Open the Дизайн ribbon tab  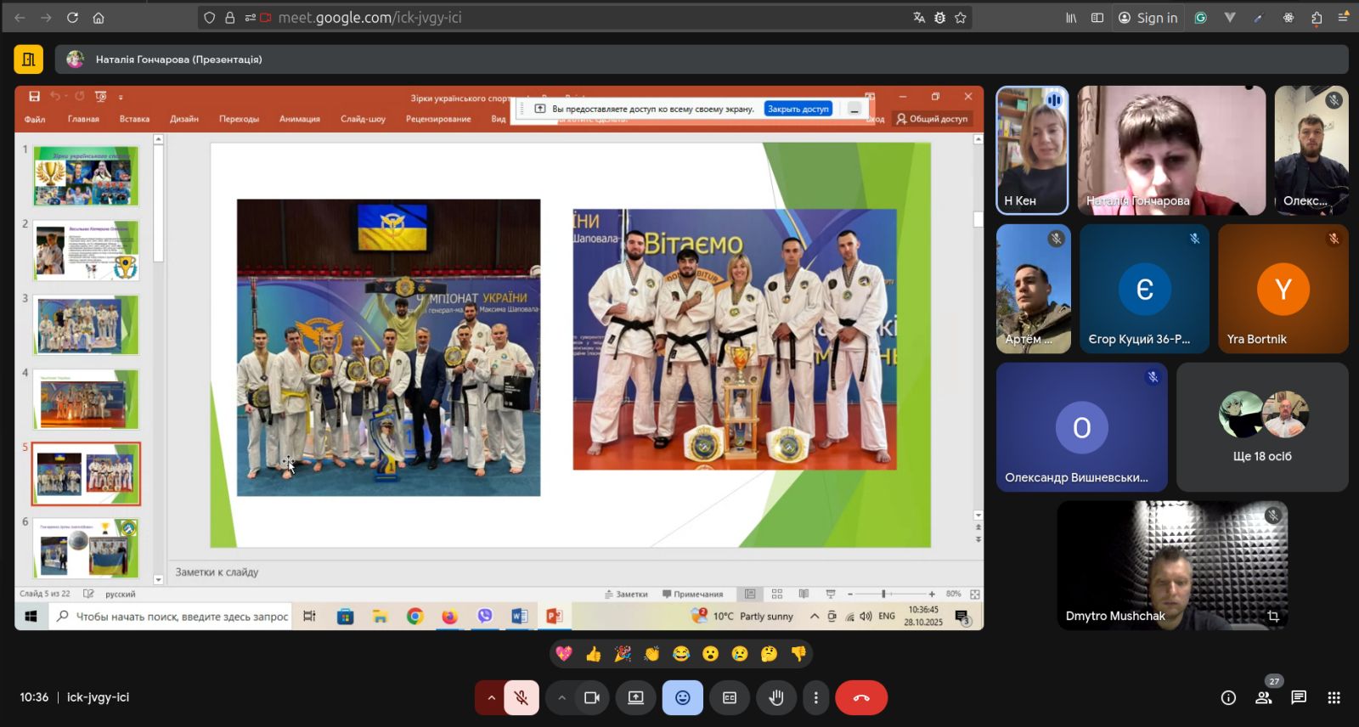[183, 119]
